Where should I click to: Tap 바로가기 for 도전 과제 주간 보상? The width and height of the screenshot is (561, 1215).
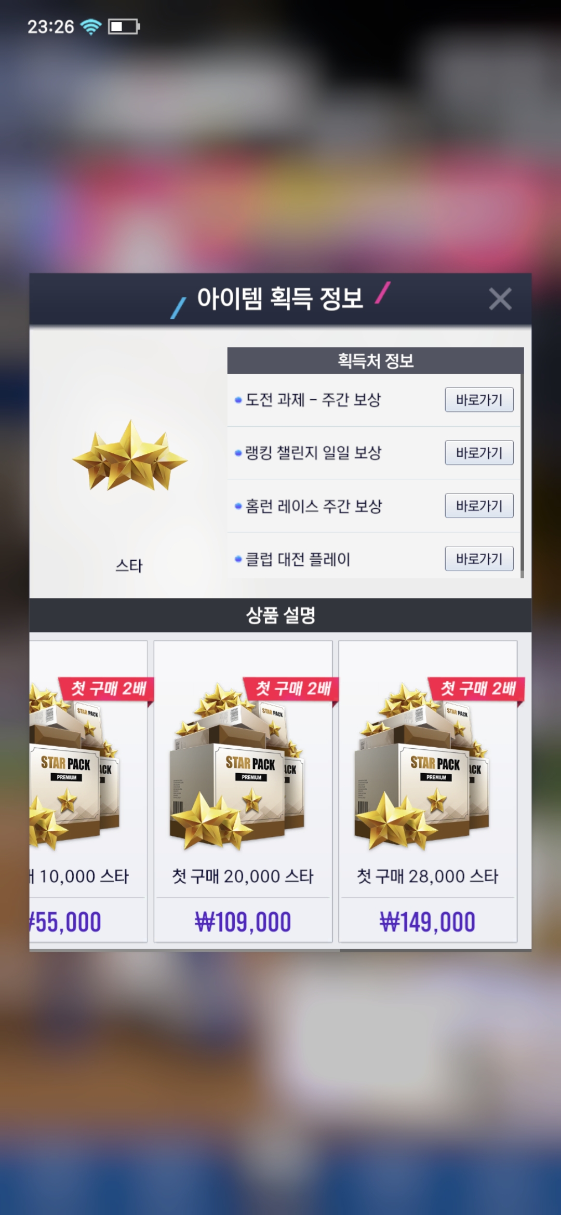(x=479, y=400)
